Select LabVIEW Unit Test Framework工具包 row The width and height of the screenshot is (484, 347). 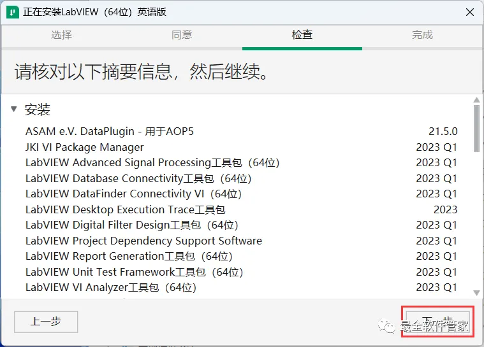pos(242,272)
